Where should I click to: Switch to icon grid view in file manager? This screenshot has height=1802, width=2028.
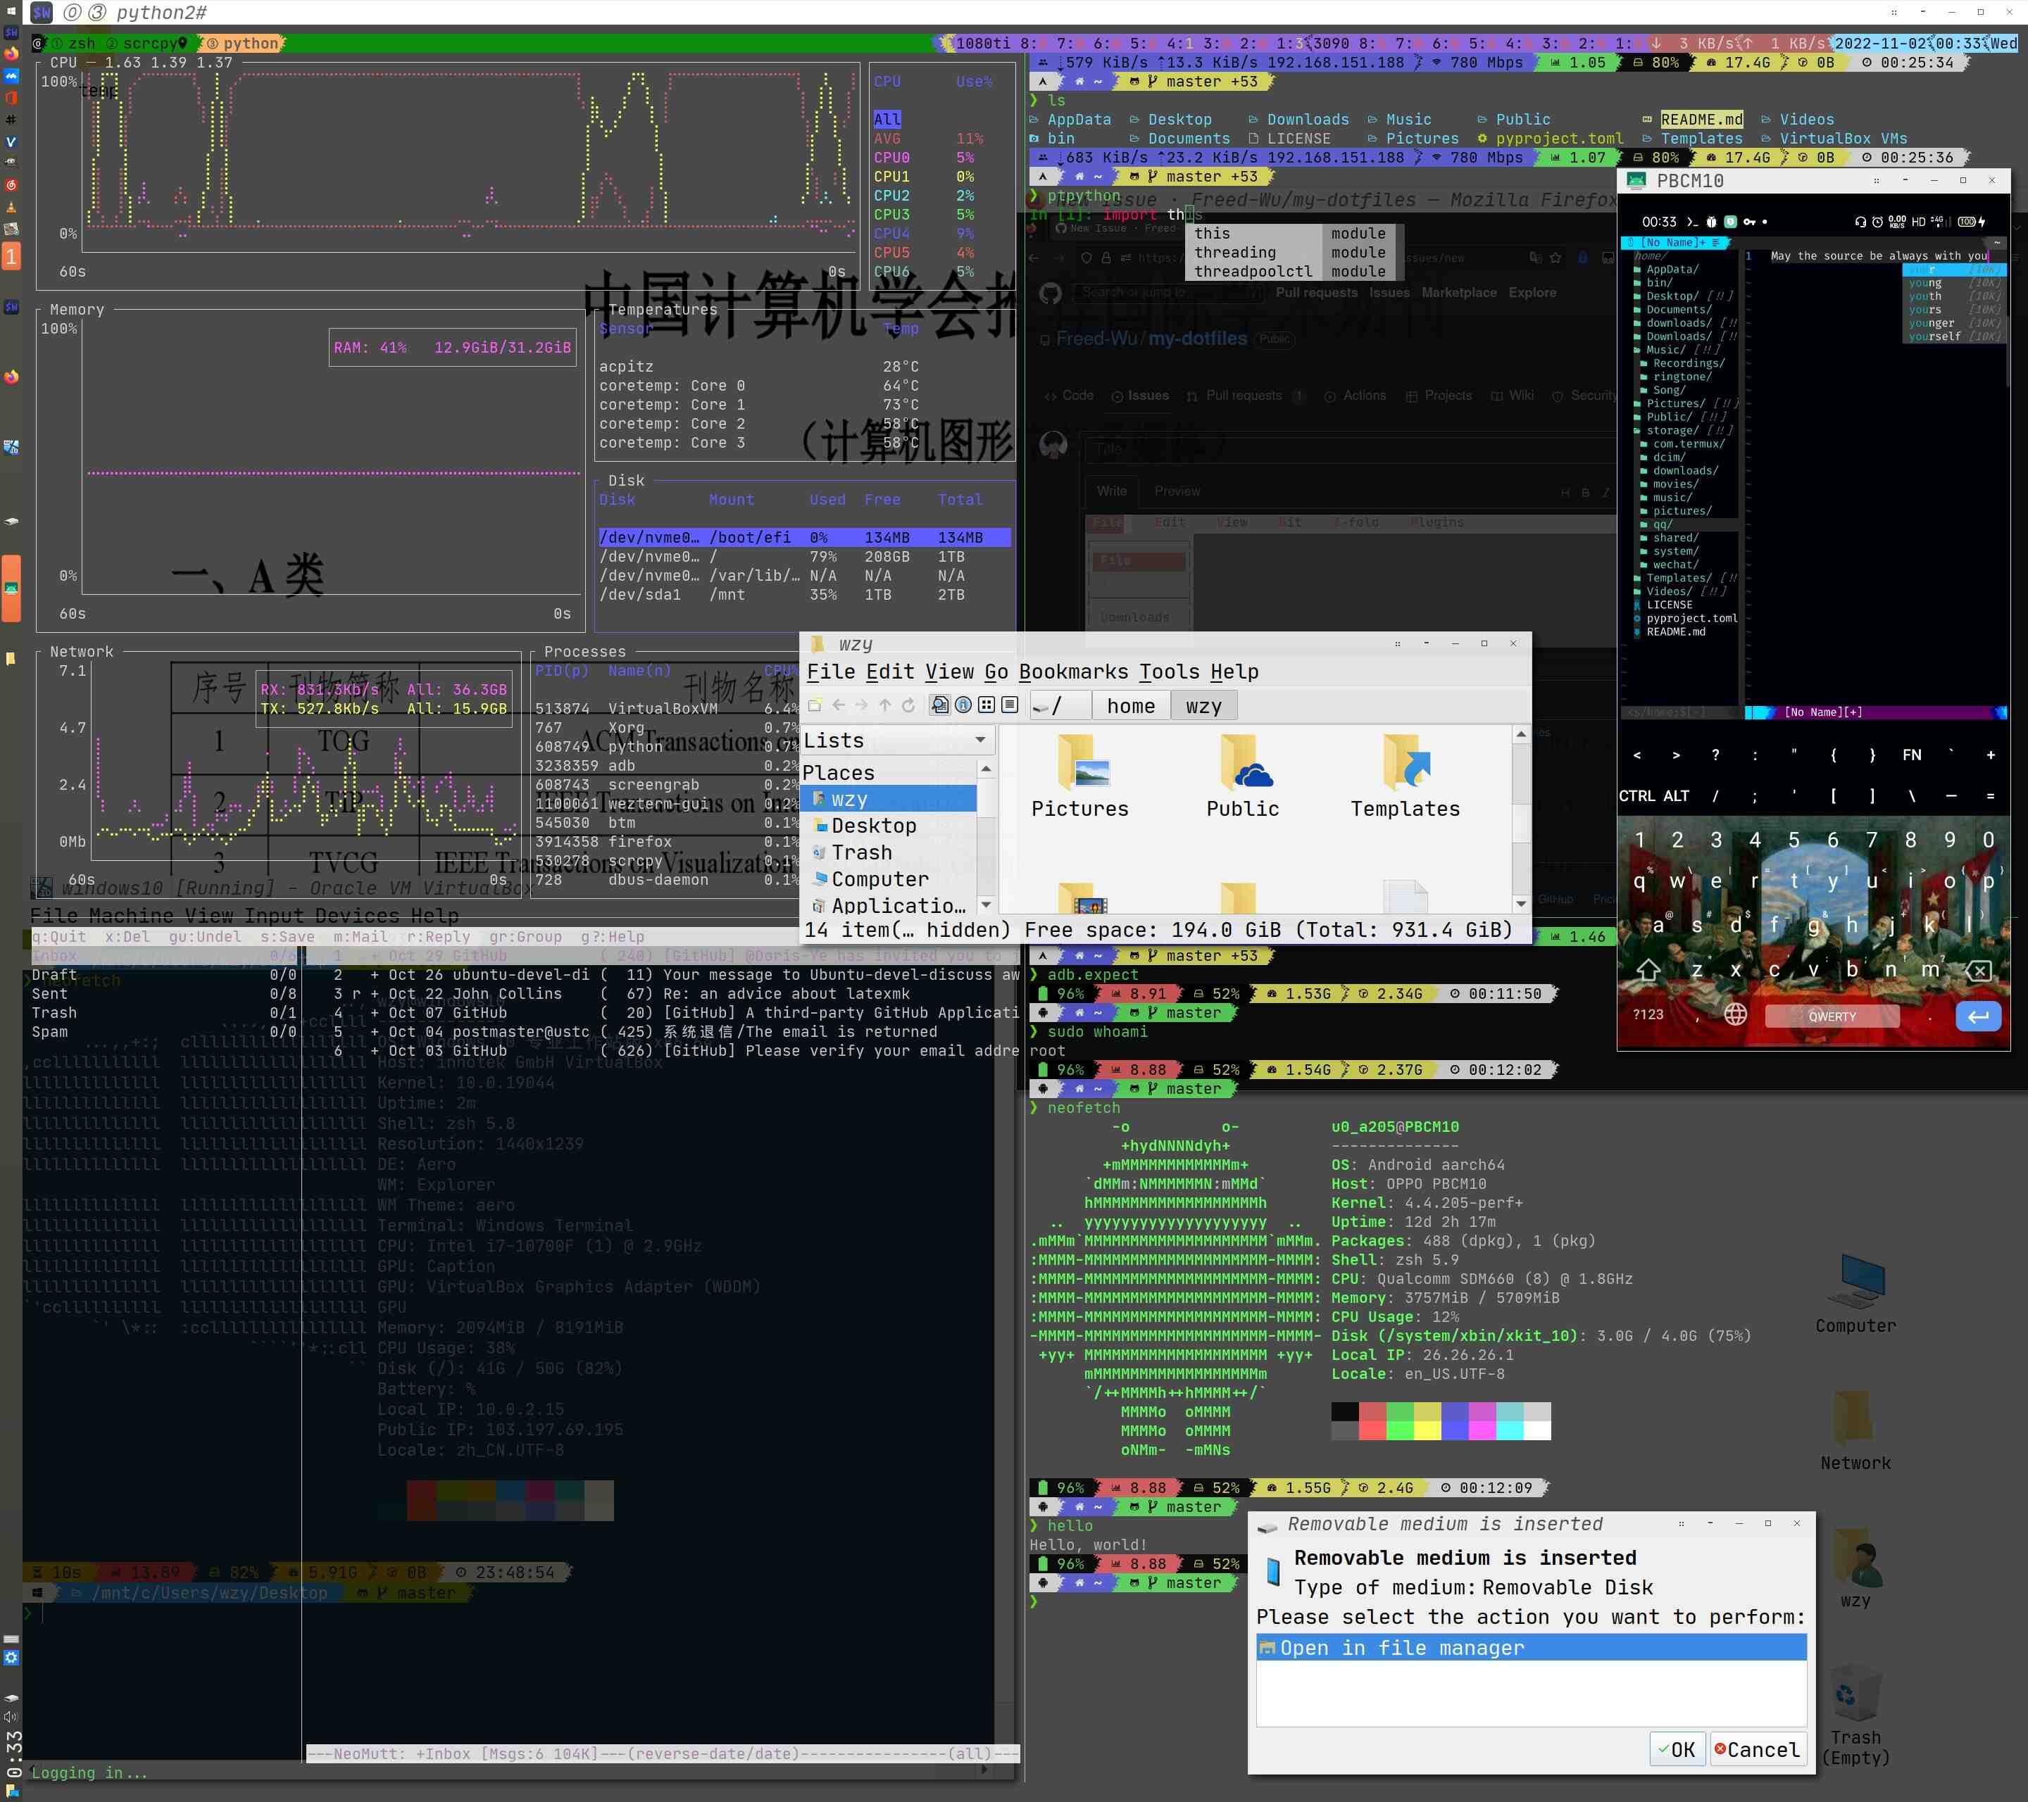[987, 704]
